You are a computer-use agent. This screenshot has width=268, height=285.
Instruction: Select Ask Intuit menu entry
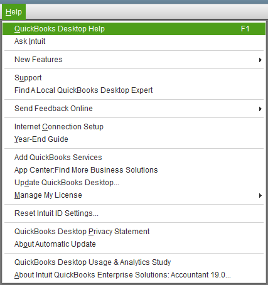pyautogui.click(x=134, y=41)
